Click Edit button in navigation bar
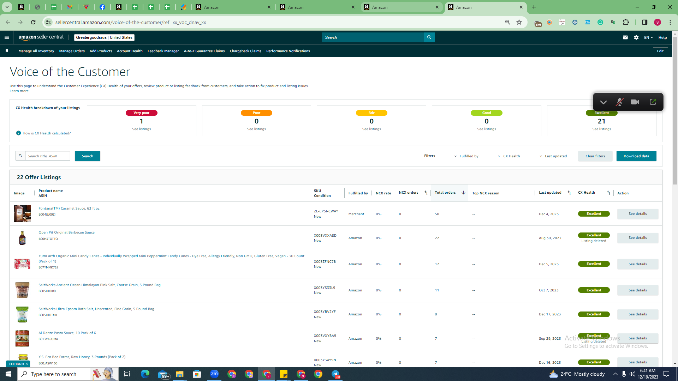678x381 pixels. [660, 51]
